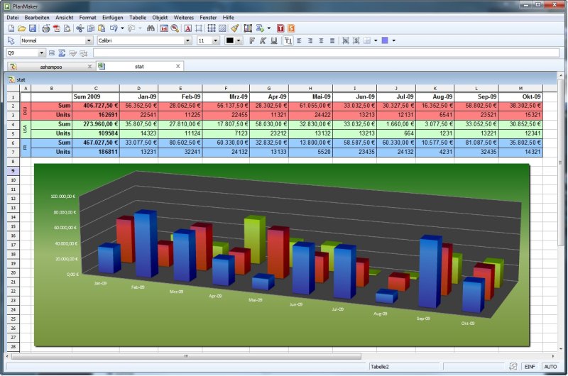Screen dimensions: 568x376
Task: Click the black font color swatch
Action: pyautogui.click(x=230, y=40)
